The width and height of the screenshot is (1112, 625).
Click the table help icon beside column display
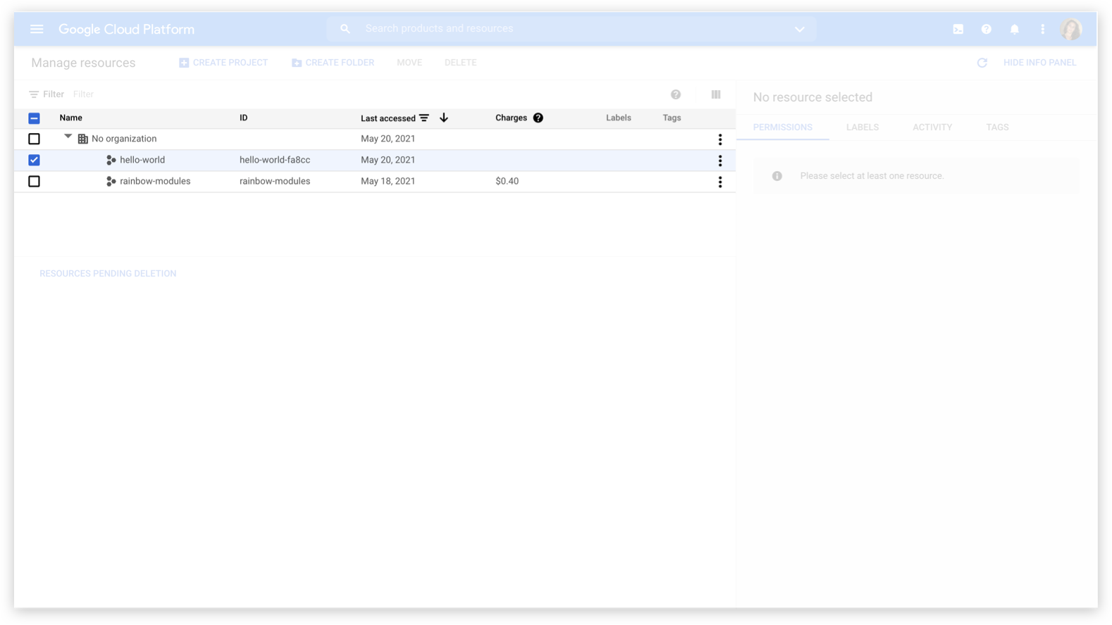(x=676, y=94)
